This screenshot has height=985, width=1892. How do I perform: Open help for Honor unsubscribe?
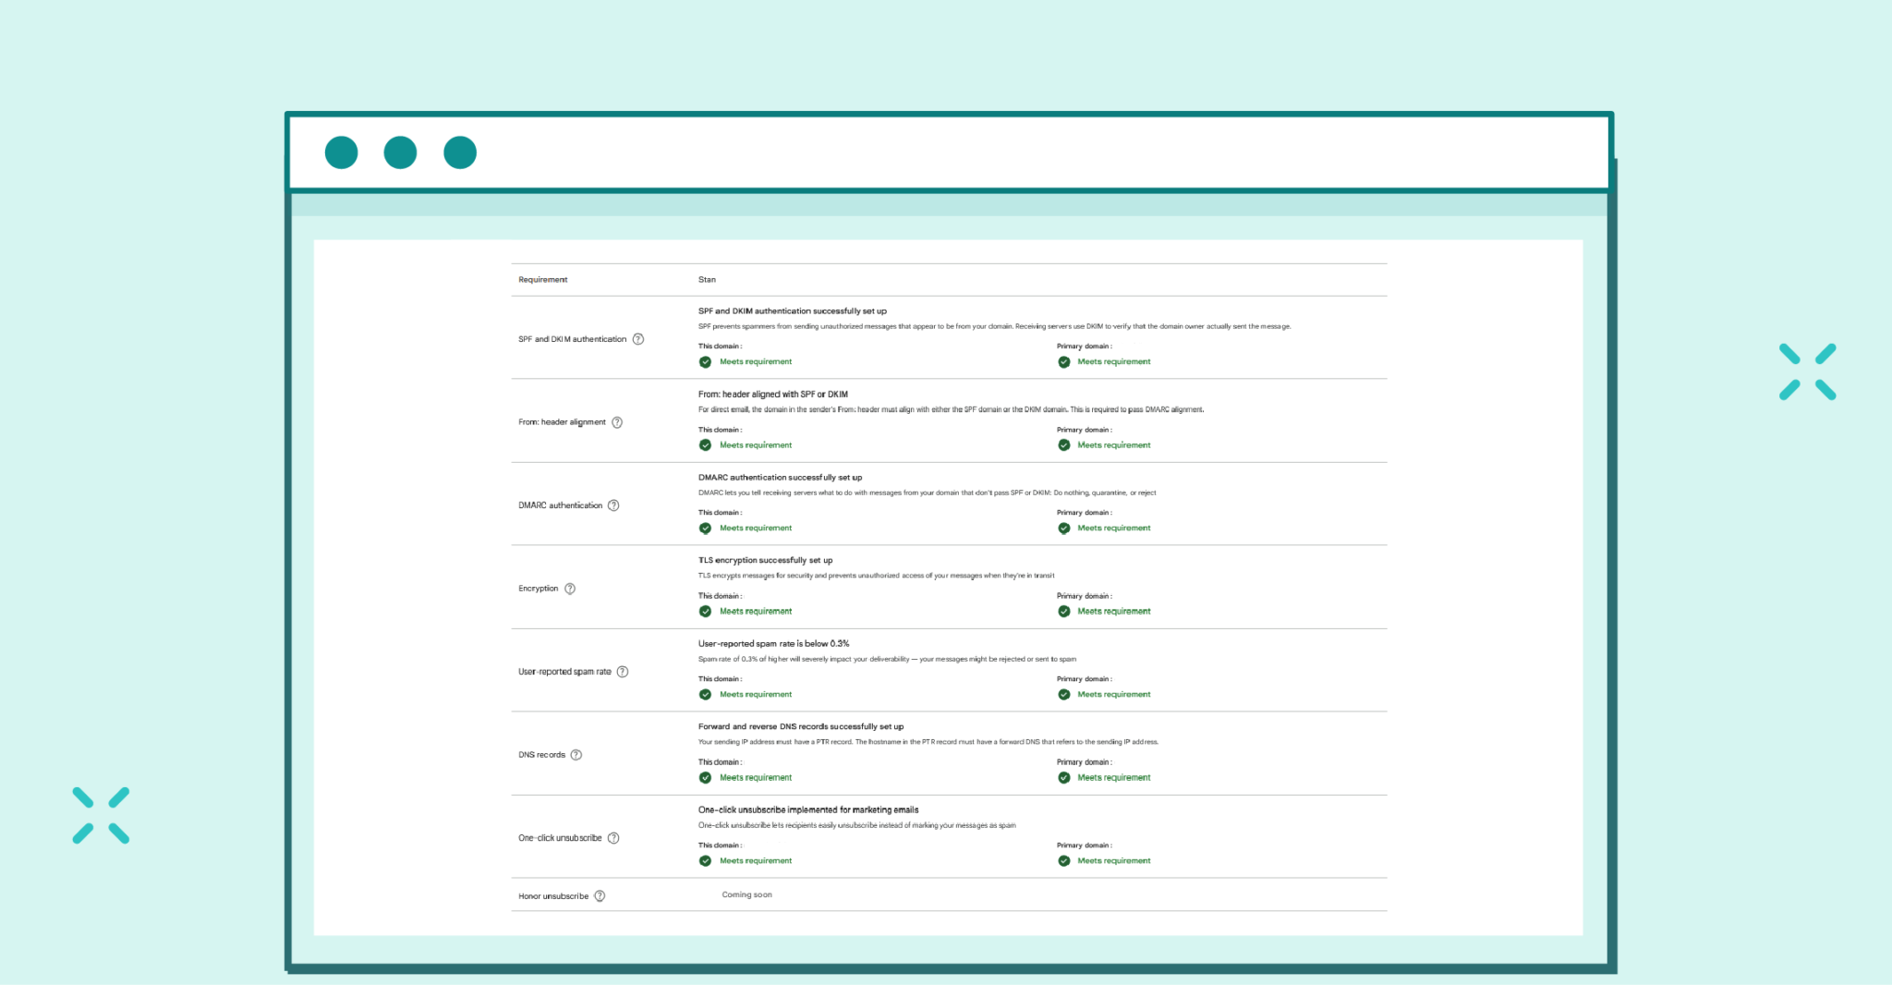click(600, 895)
